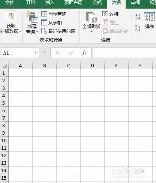Click the 显示查询 icon
Screen dimensions: 156x183
pos(44,14)
